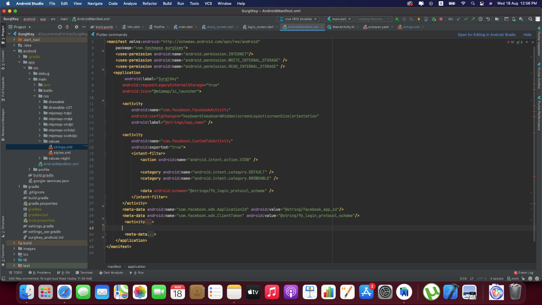Viewport: 542px width, 305px height.
Task: Open Project panel settings gear
Action: point(76,27)
